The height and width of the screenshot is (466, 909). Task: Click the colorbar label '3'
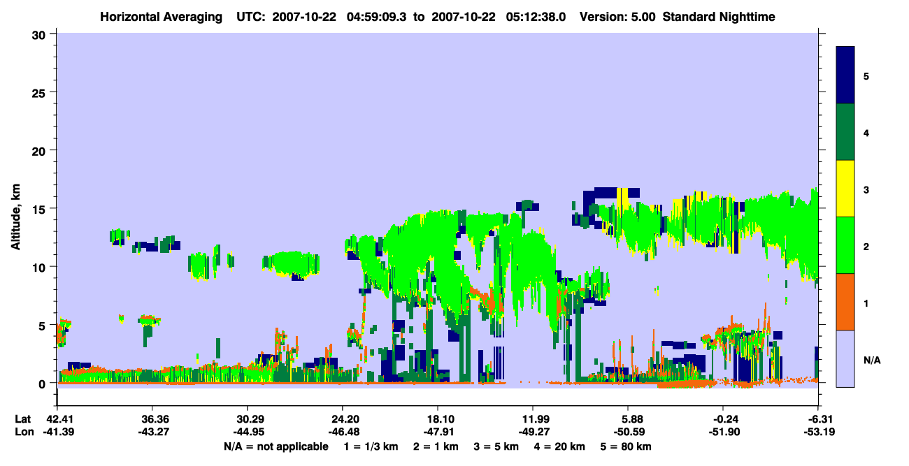[866, 189]
